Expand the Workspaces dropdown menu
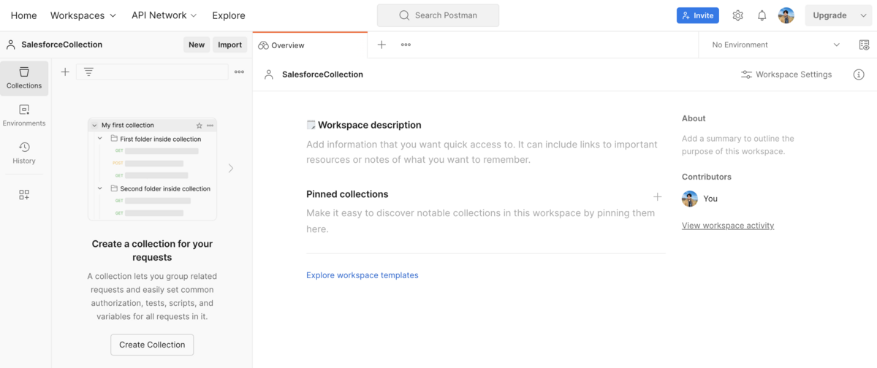 tap(83, 15)
